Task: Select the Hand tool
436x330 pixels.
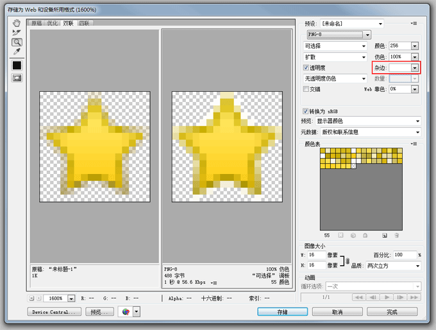Action: (17, 23)
